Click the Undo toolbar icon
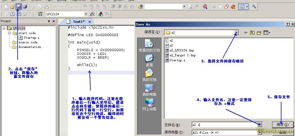Viewport: 295px width, 136px height. 55,7
